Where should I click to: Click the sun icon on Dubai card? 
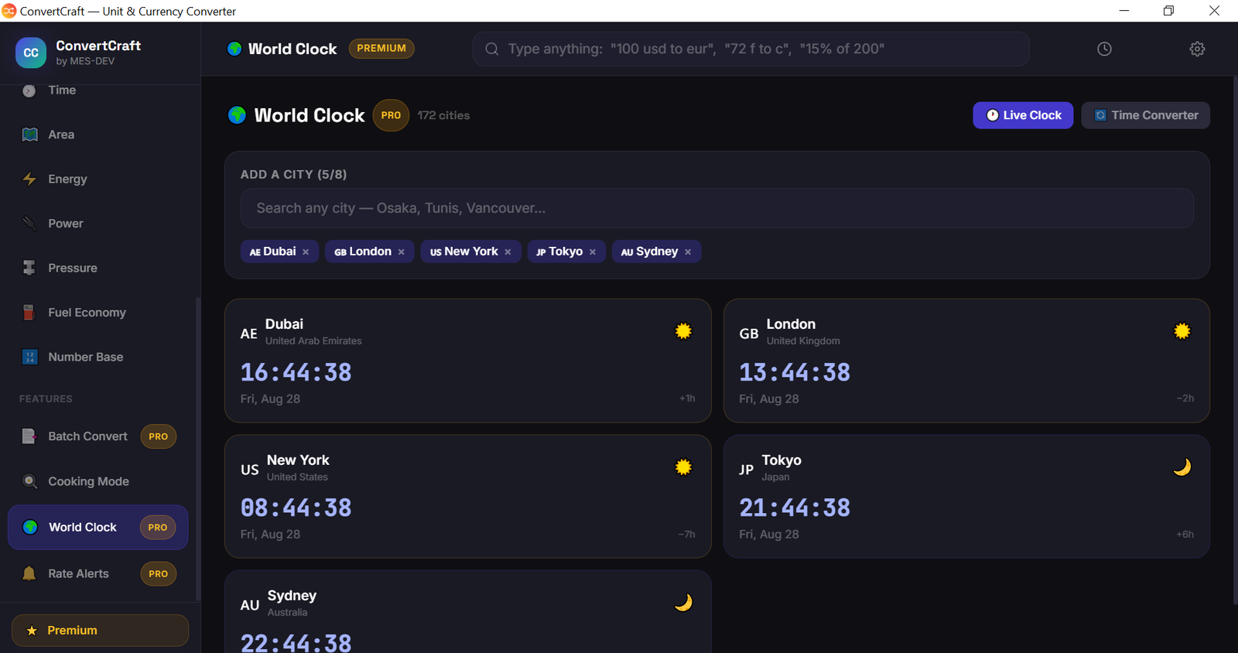pos(683,331)
